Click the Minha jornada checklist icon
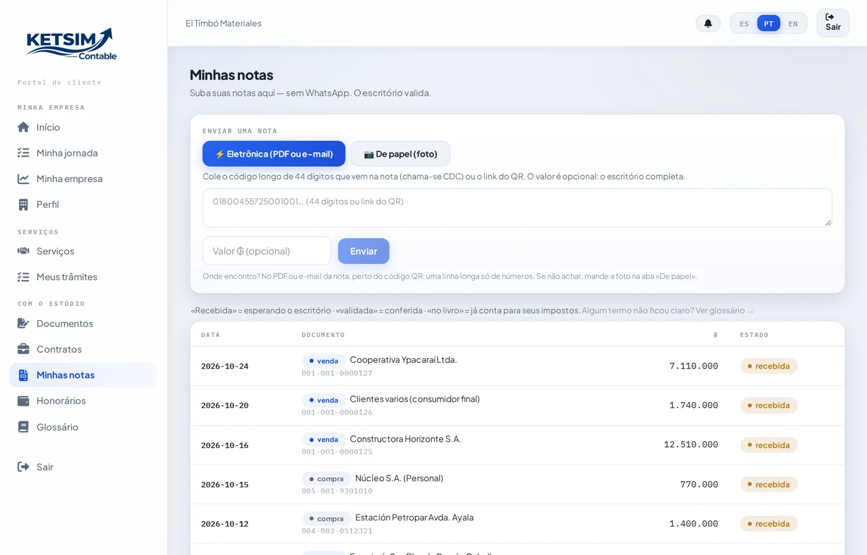This screenshot has height=555, width=867. coord(24,153)
